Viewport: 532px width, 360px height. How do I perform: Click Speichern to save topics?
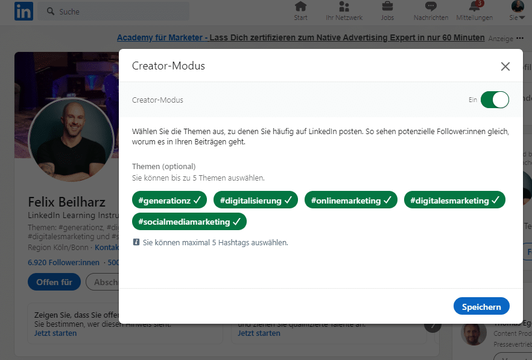481,306
